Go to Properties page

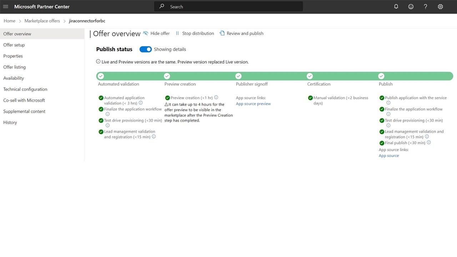click(x=42, y=56)
